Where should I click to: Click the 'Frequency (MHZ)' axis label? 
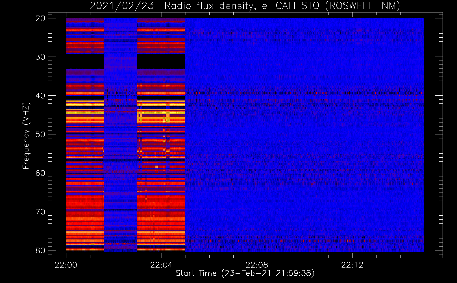click(26, 136)
